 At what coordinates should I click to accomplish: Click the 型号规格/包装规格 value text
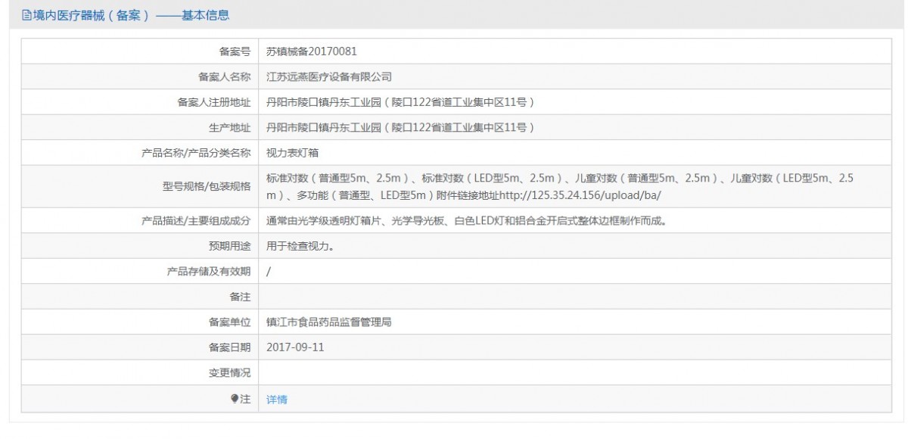pyautogui.click(x=561, y=186)
